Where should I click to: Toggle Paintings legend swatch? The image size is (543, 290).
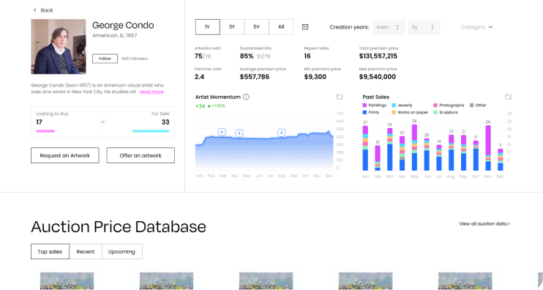coord(364,105)
